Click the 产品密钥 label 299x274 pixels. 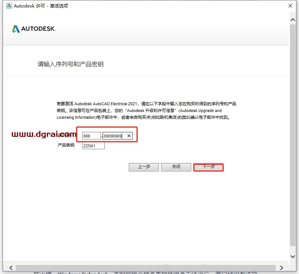(66, 145)
